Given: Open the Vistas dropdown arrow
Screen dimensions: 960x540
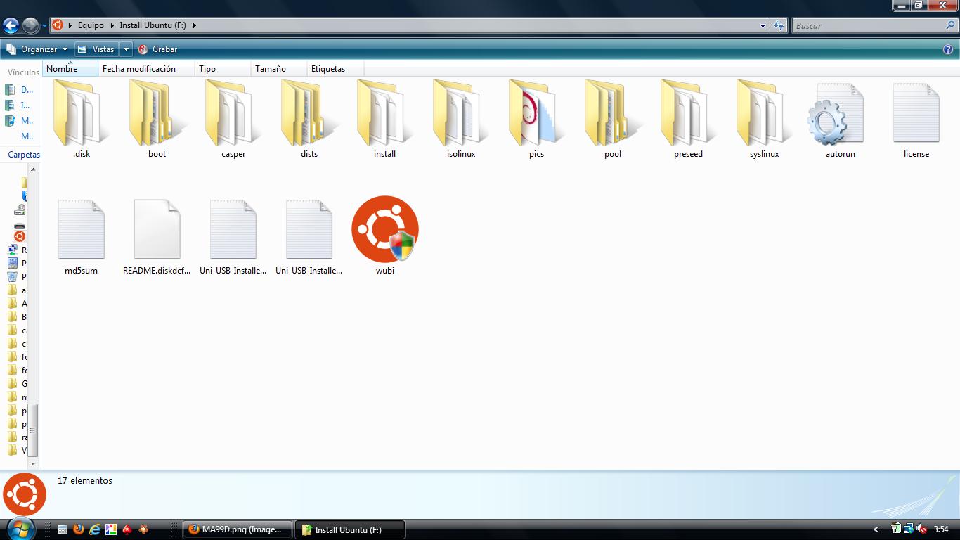Looking at the screenshot, I should click(x=126, y=49).
